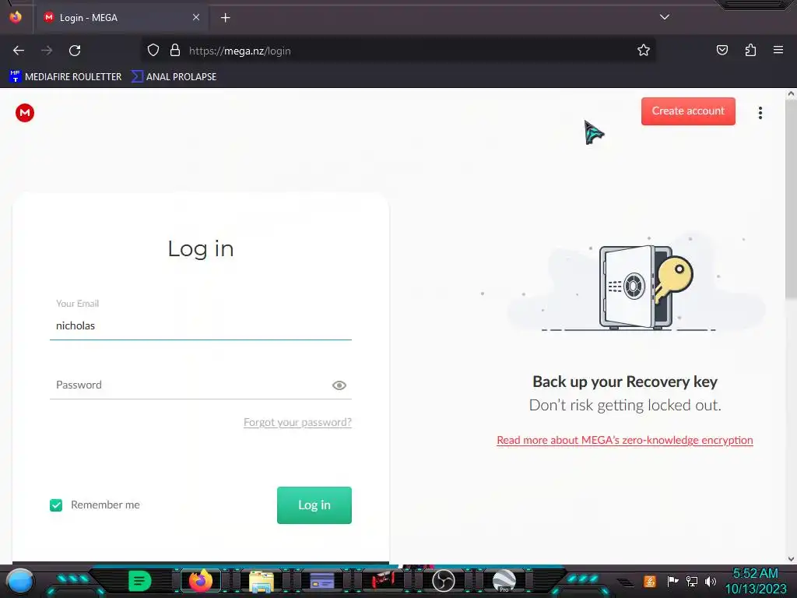Click the MEGA logo icon

[x=24, y=113]
